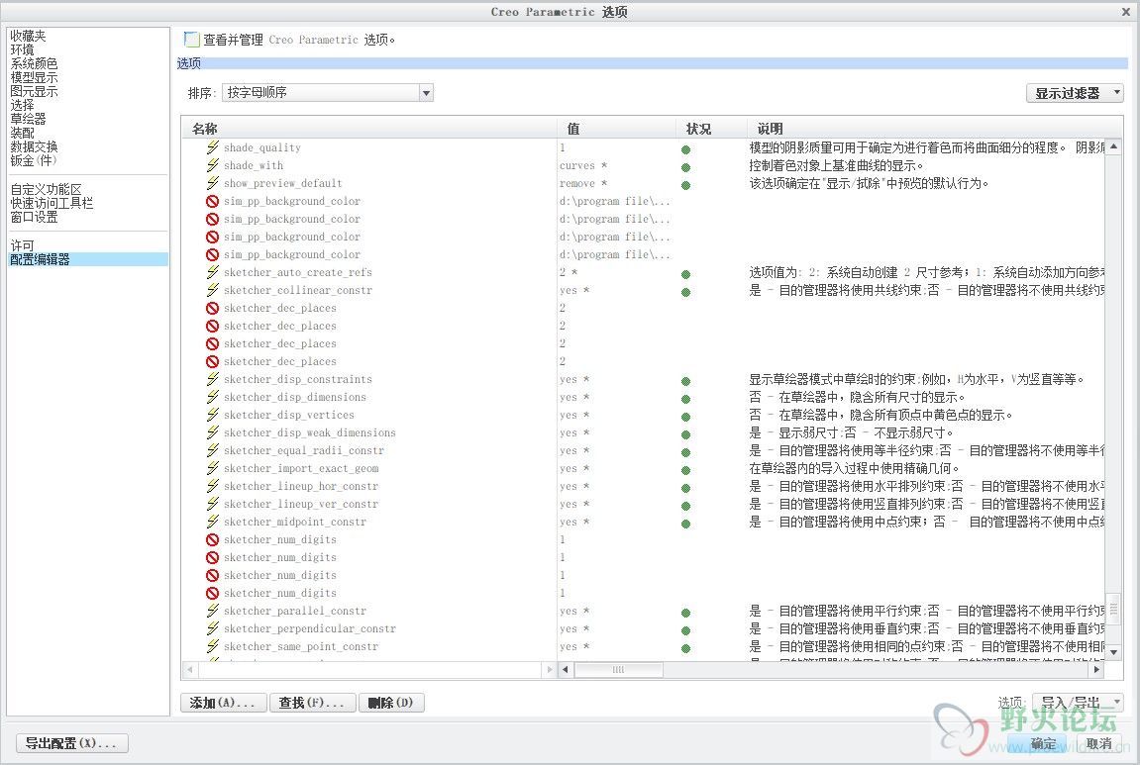Click the 'curves *' value cell

(583, 165)
